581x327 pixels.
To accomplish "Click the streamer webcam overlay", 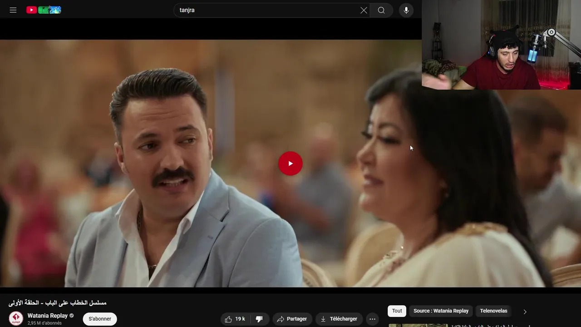I will point(501,45).
